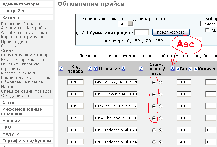Open Ожидаемые товары link

[22, 96]
